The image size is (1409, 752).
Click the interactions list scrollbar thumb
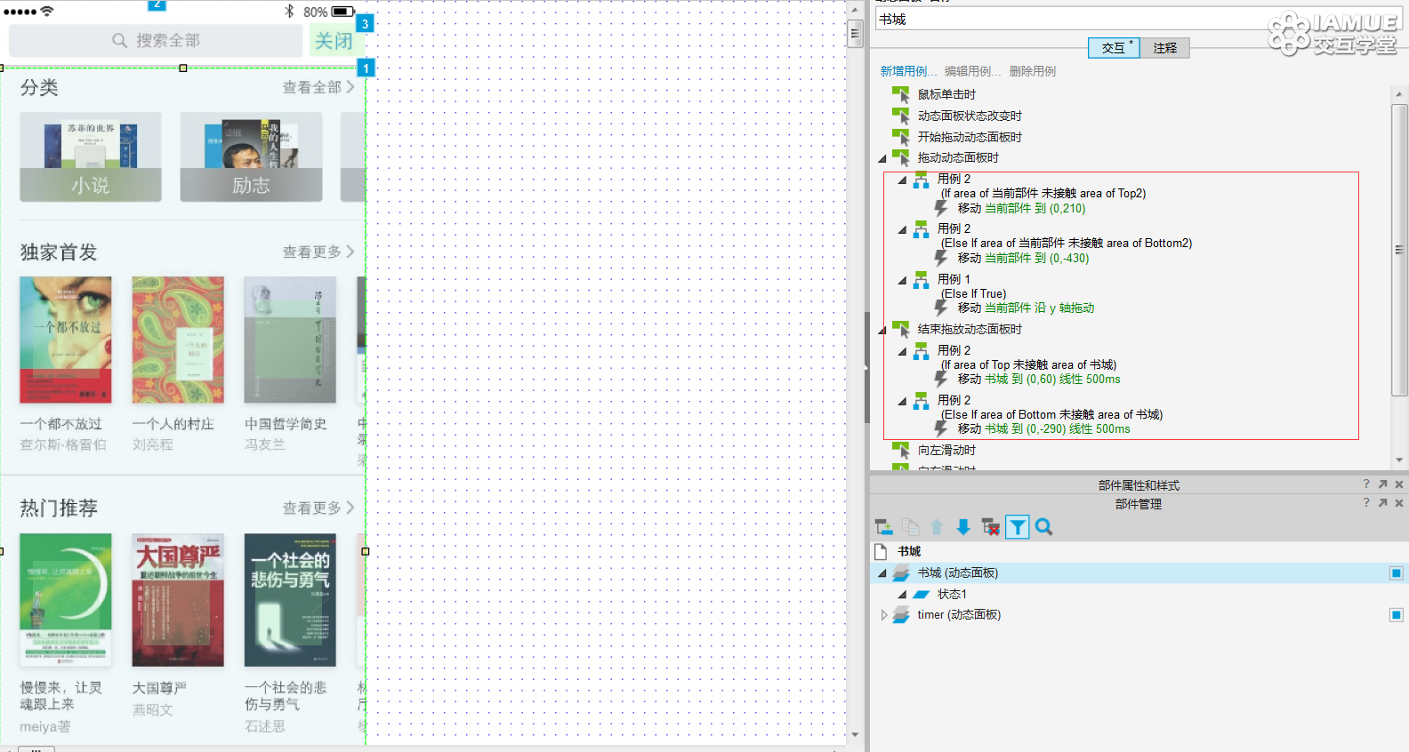click(1399, 250)
